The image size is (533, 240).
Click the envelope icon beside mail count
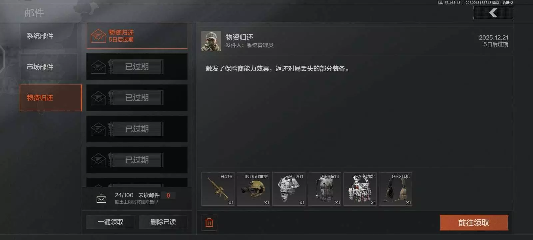tap(101, 199)
